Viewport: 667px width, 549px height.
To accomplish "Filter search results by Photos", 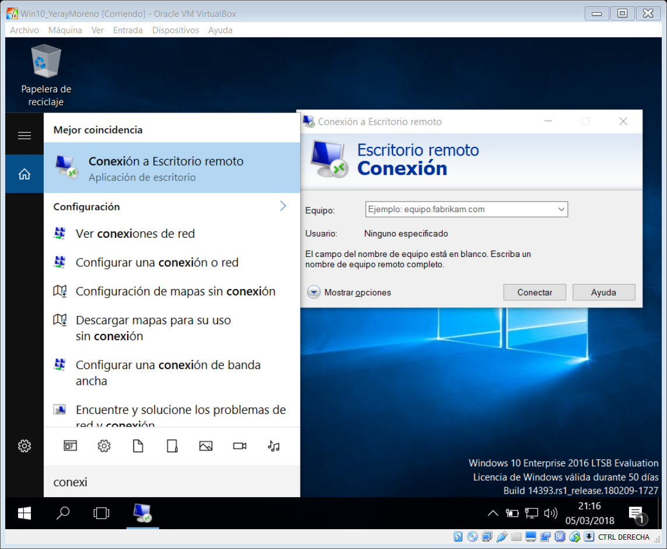I will (206, 446).
